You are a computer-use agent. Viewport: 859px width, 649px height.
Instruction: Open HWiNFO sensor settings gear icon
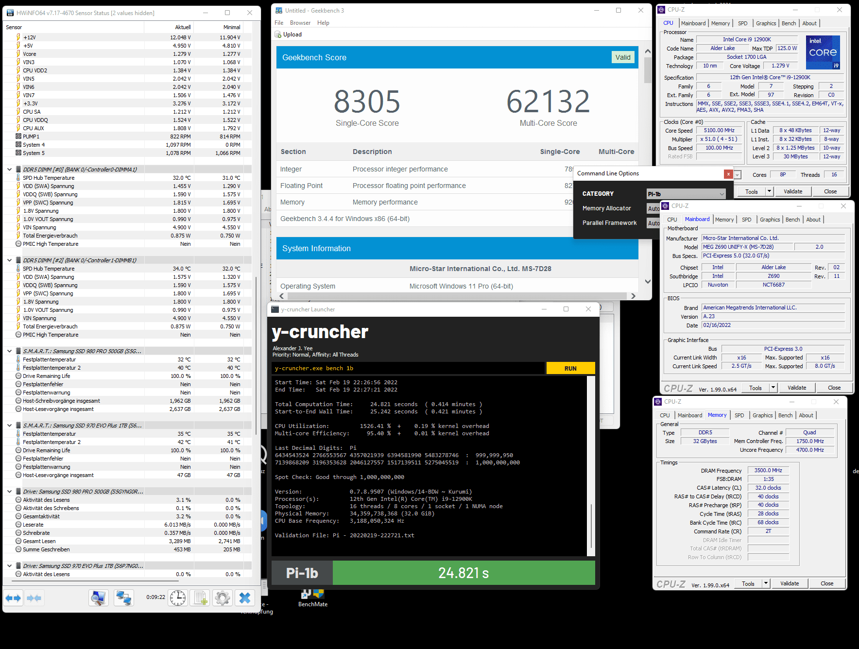tap(223, 598)
